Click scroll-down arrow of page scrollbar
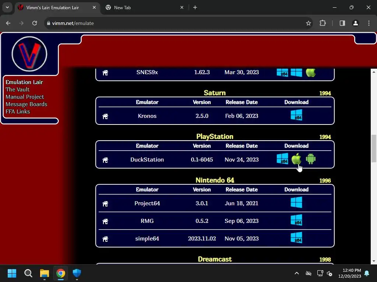The image size is (377, 282). point(374,261)
